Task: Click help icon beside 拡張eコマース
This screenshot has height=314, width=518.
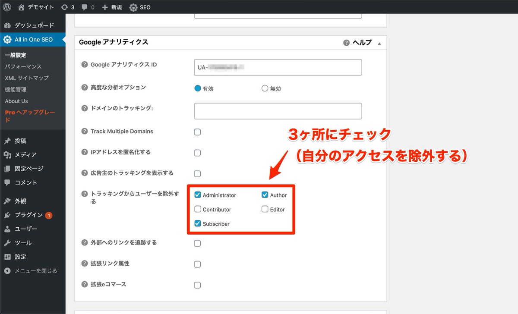Action: (x=85, y=285)
